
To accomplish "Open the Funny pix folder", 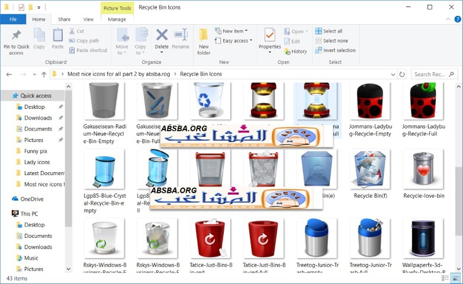I will 36,151.
